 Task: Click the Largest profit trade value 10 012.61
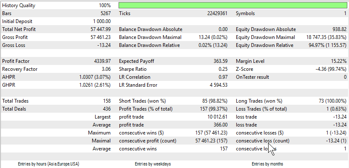tap(217, 117)
